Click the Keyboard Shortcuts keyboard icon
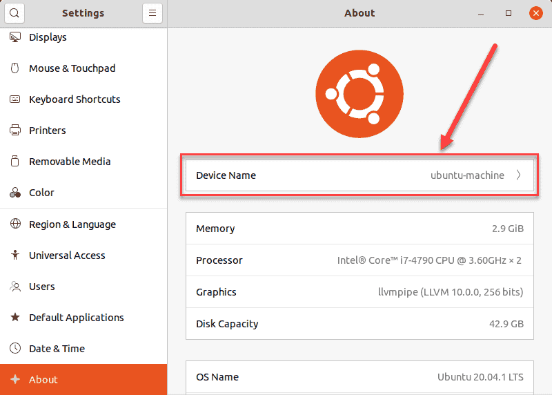The width and height of the screenshot is (552, 395). pyautogui.click(x=15, y=99)
